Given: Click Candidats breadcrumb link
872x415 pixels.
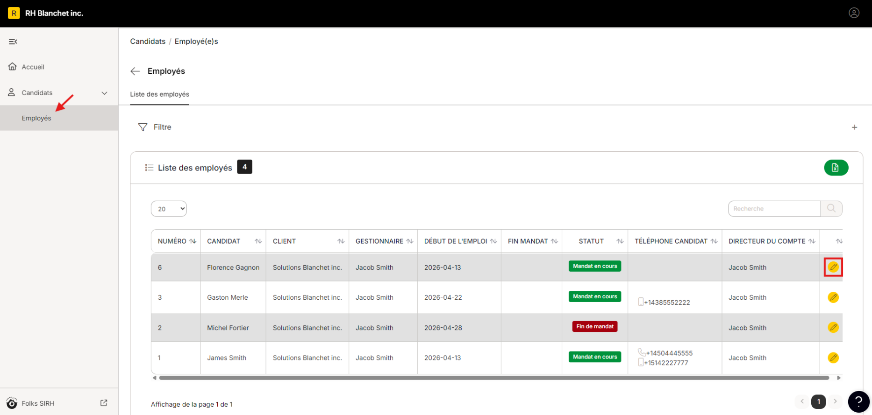Looking at the screenshot, I should pos(148,41).
